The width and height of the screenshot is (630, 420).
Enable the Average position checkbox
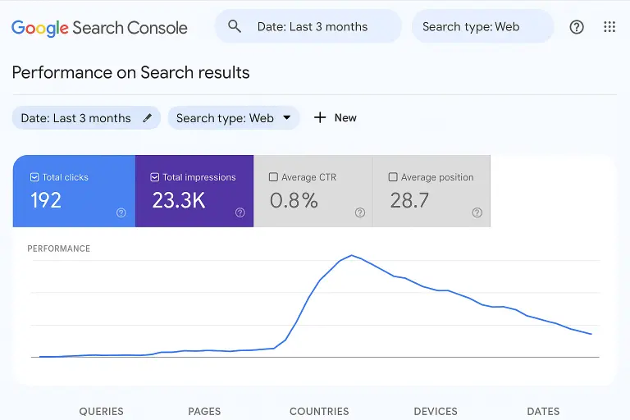tap(393, 177)
